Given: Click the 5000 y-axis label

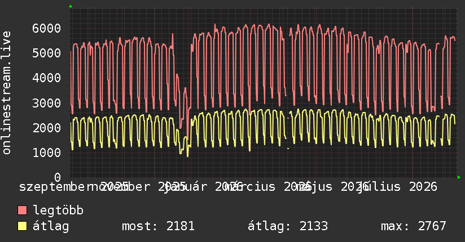Looking at the screenshot, I should 47,53.
